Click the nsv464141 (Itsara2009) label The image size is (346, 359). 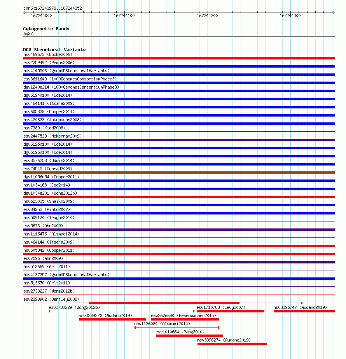click(x=49, y=103)
